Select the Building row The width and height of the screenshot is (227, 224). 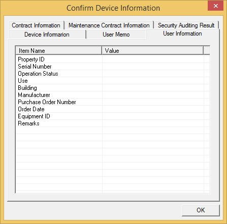tap(113, 88)
